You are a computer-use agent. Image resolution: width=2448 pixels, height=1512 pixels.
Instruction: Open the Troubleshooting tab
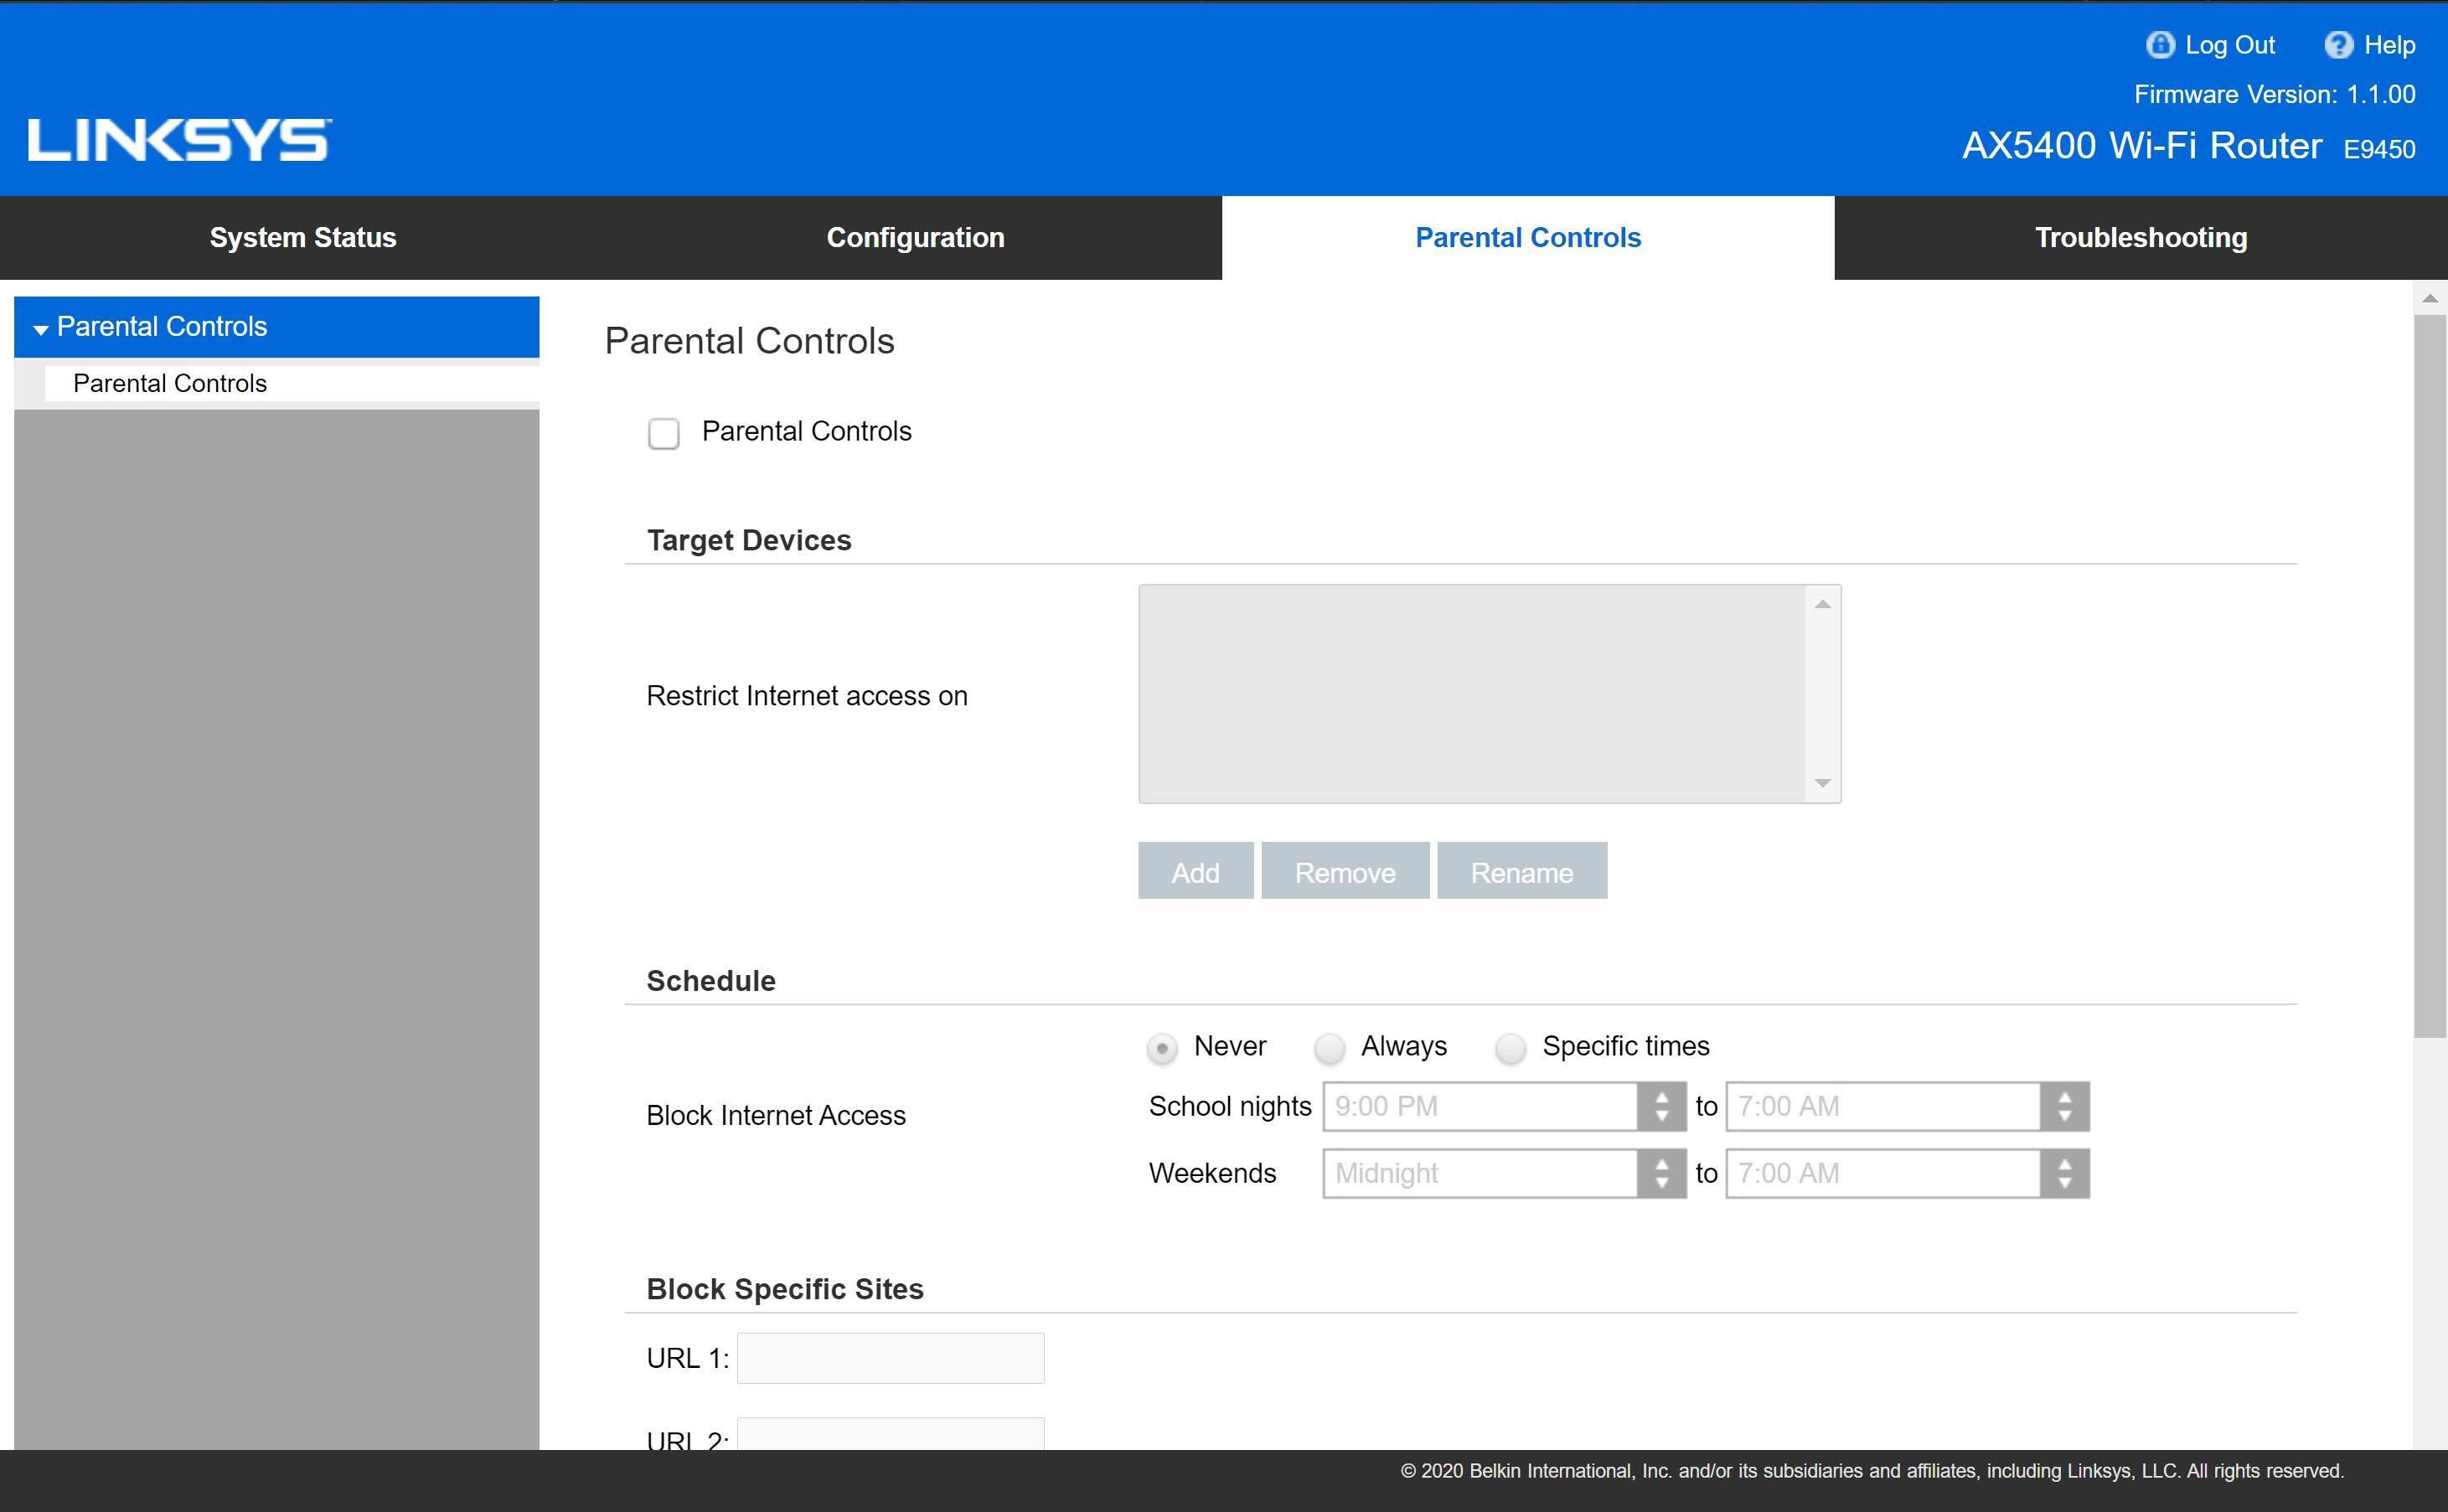[x=2140, y=238]
